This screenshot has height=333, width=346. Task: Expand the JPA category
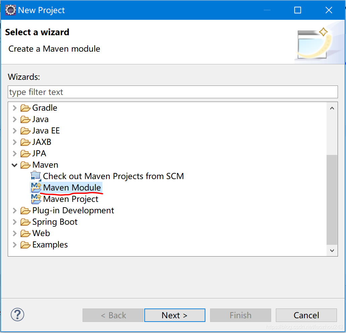(x=14, y=154)
